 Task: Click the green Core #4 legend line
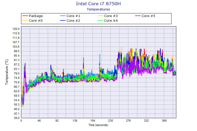coord(100,21)
